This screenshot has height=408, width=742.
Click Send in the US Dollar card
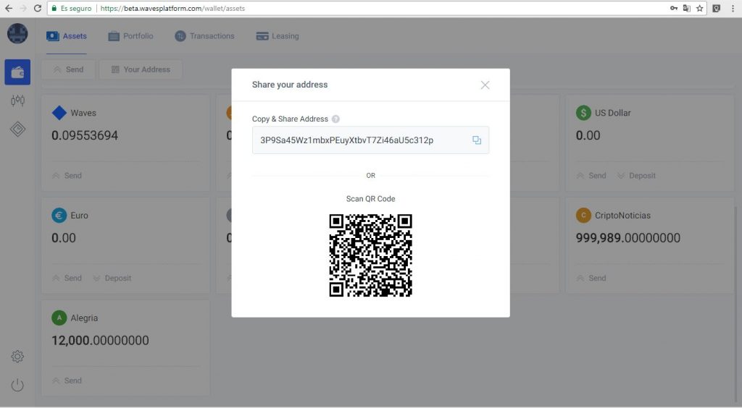[x=591, y=176]
